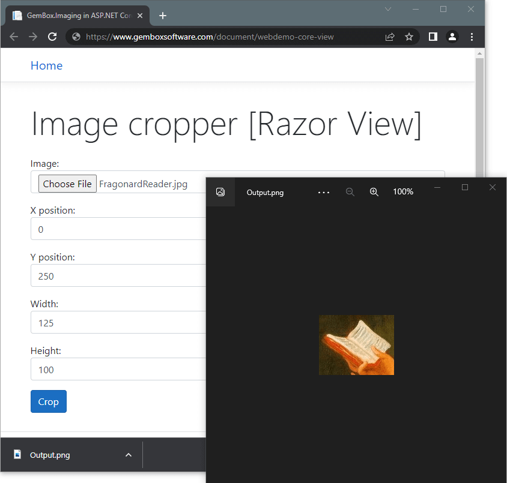This screenshot has height=483, width=507.
Task: Open the Chrome profile avatar icon
Action: click(452, 37)
